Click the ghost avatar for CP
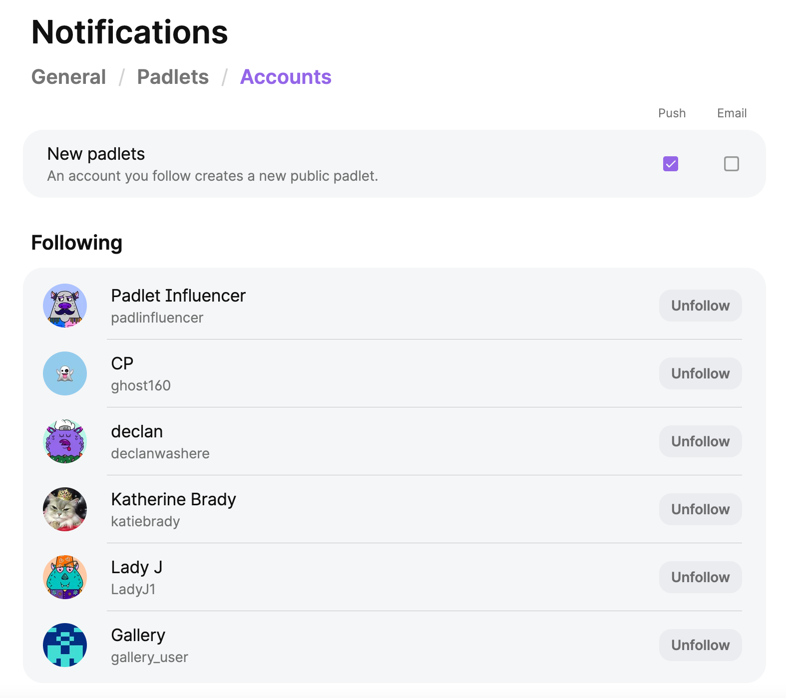Screen dimensions: 786x698 pos(65,373)
